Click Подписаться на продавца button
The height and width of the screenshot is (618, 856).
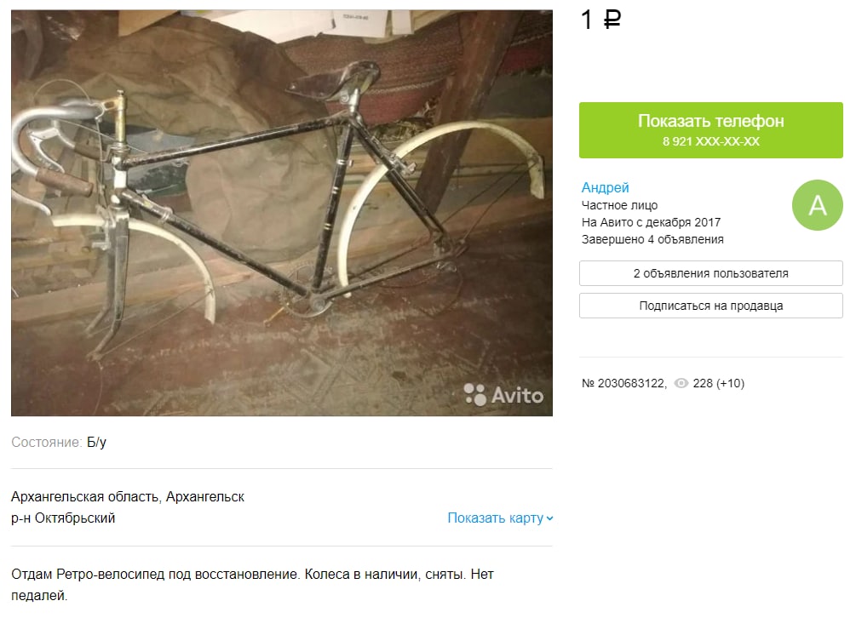[710, 306]
